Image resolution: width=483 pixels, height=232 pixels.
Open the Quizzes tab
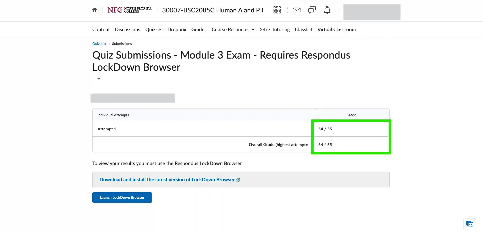pyautogui.click(x=154, y=30)
